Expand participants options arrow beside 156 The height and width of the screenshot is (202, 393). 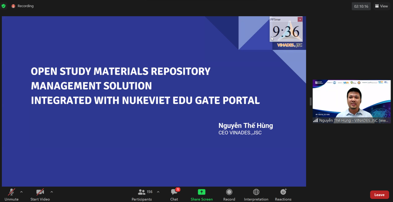[158, 192]
